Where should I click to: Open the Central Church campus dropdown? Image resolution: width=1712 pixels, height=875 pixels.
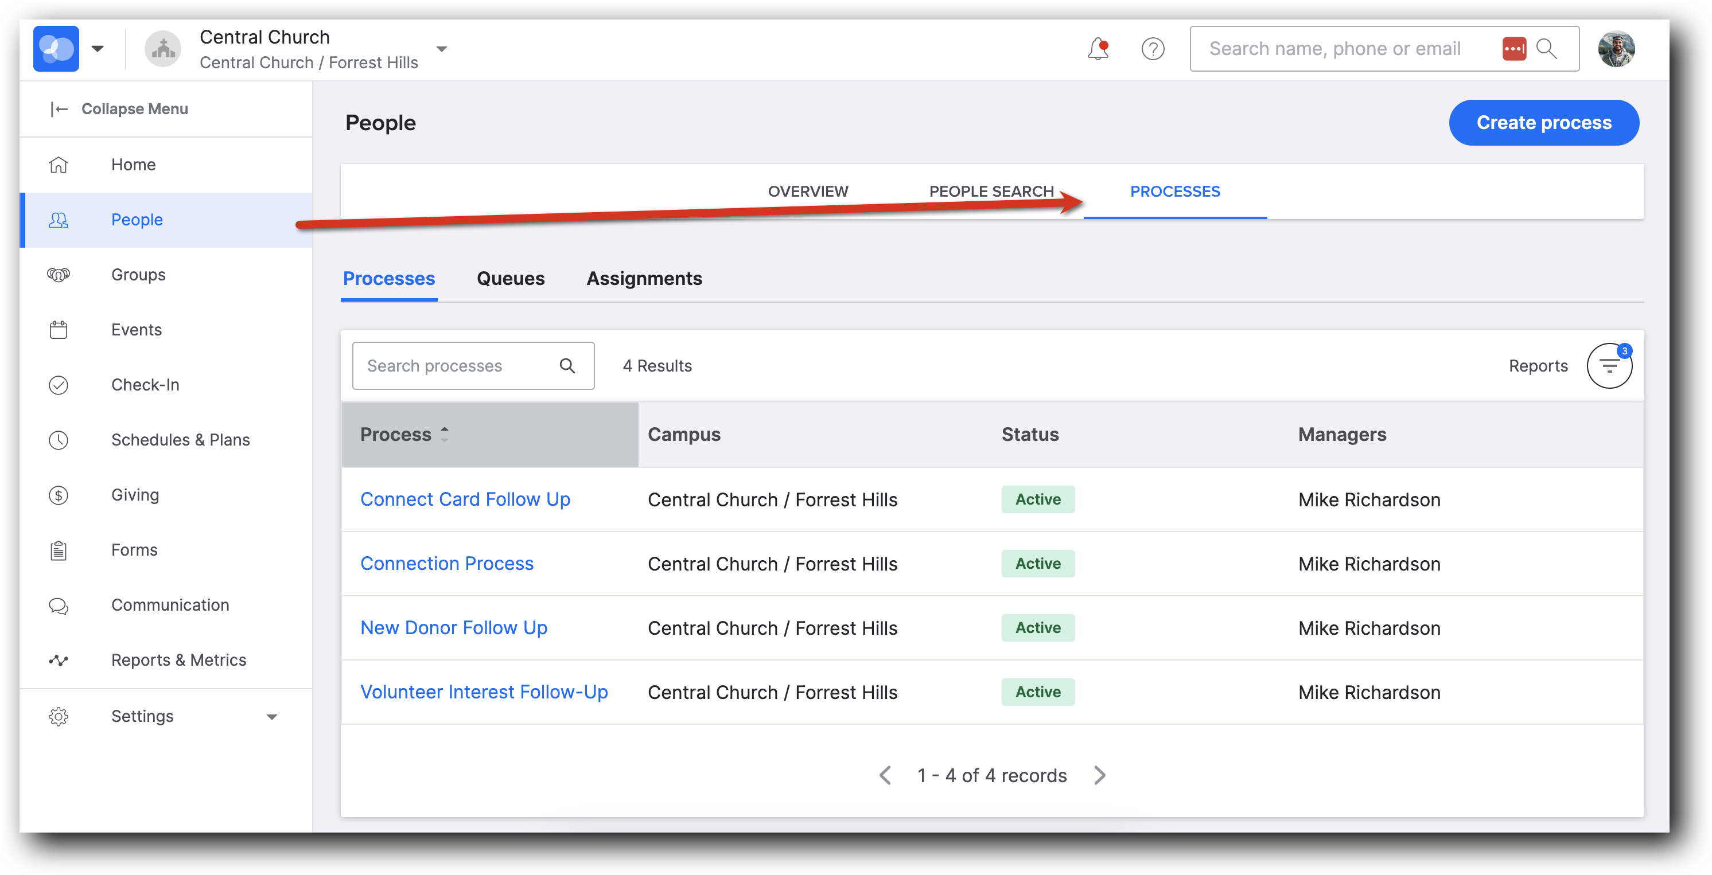coord(441,49)
